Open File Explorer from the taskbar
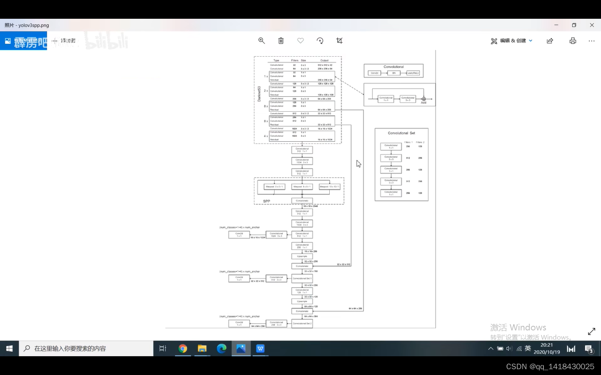The width and height of the screenshot is (601, 375). click(x=202, y=348)
